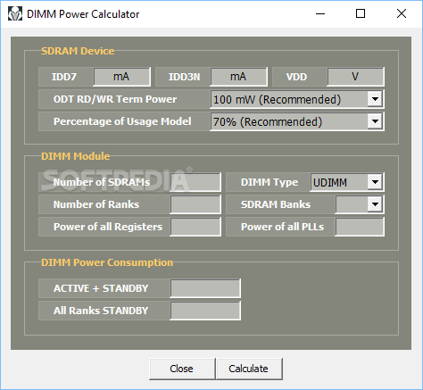
Task: Click the Power of all PLLs field
Action: pyautogui.click(x=360, y=227)
